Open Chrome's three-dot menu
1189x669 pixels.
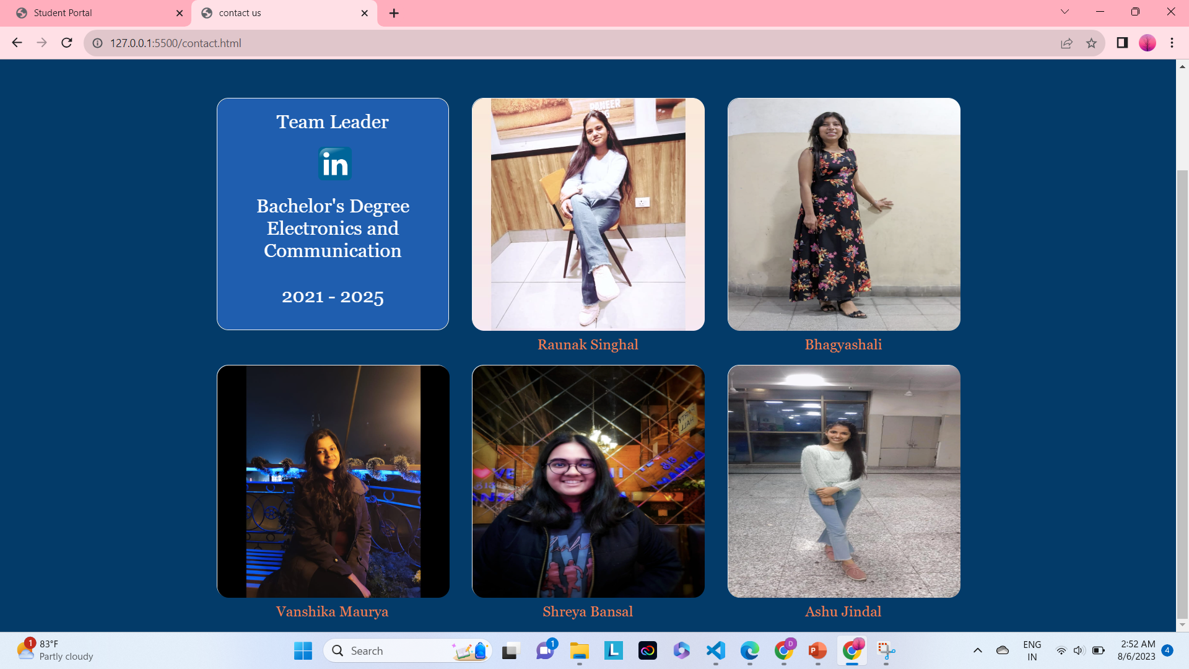1171,43
